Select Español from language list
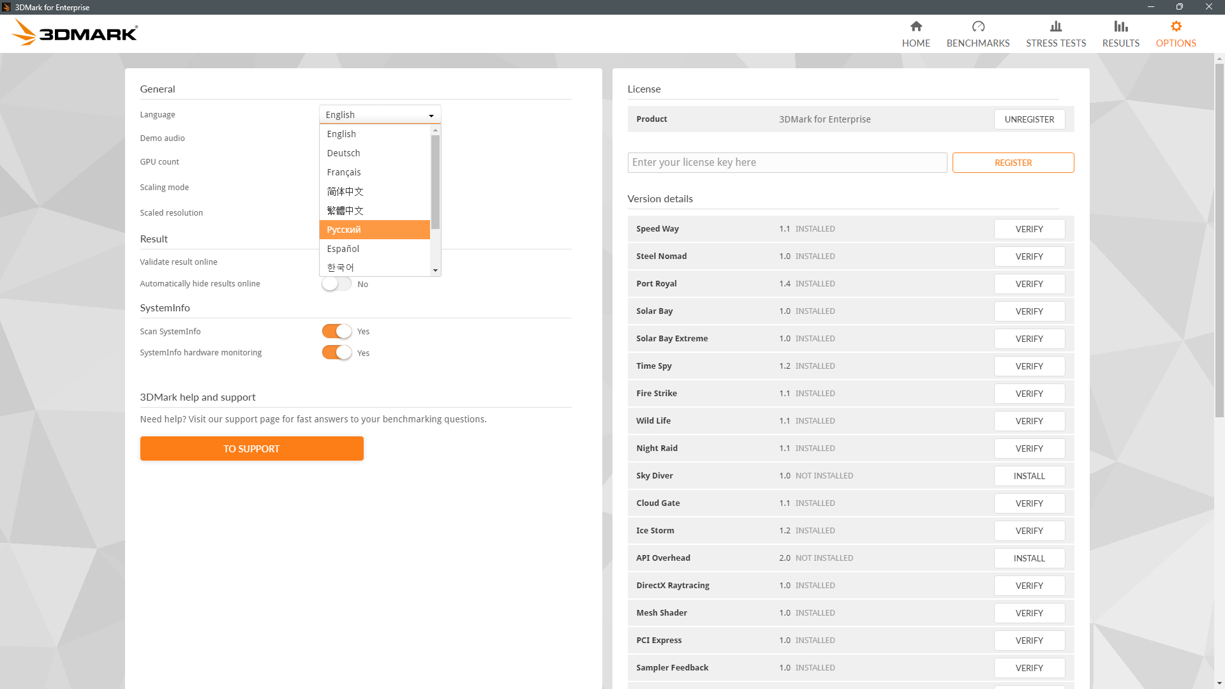 click(x=375, y=249)
